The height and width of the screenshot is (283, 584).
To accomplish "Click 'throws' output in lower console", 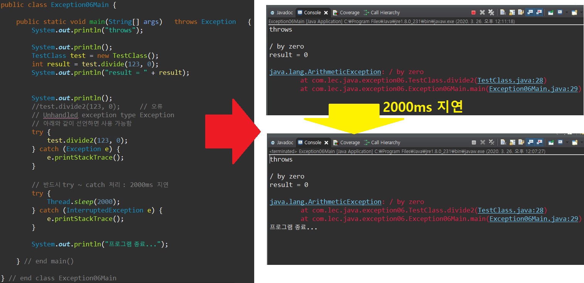I will (281, 159).
